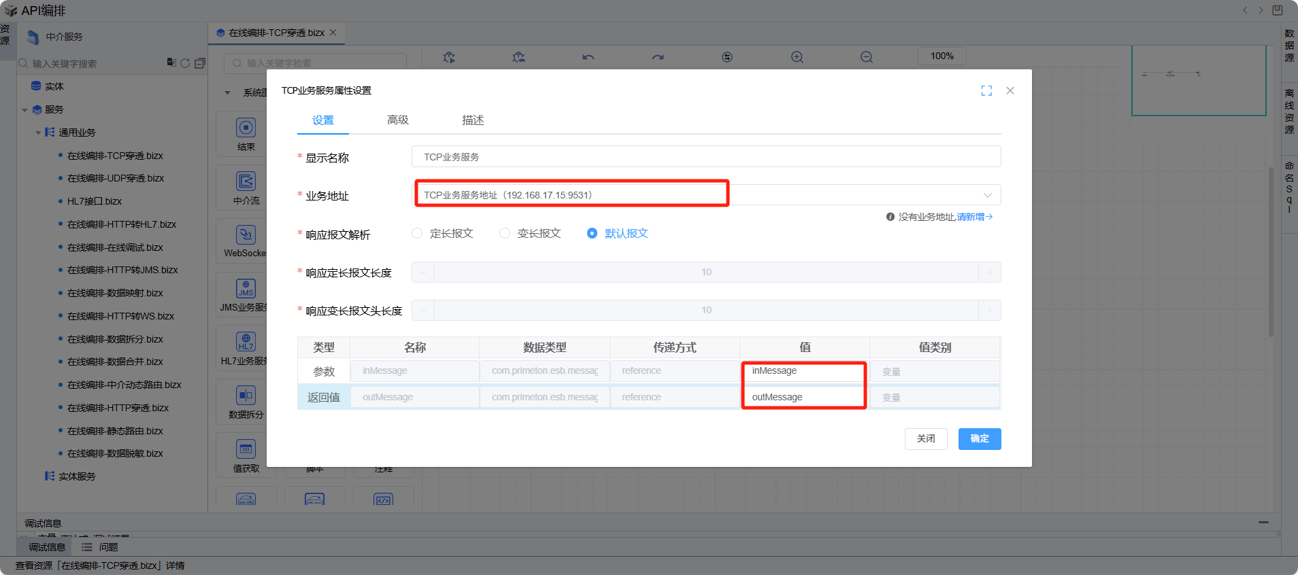Collapse the 服务 tree node

25,110
